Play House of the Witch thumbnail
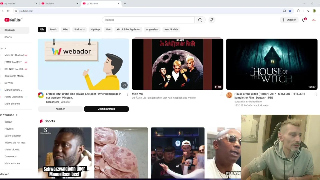 272,64
